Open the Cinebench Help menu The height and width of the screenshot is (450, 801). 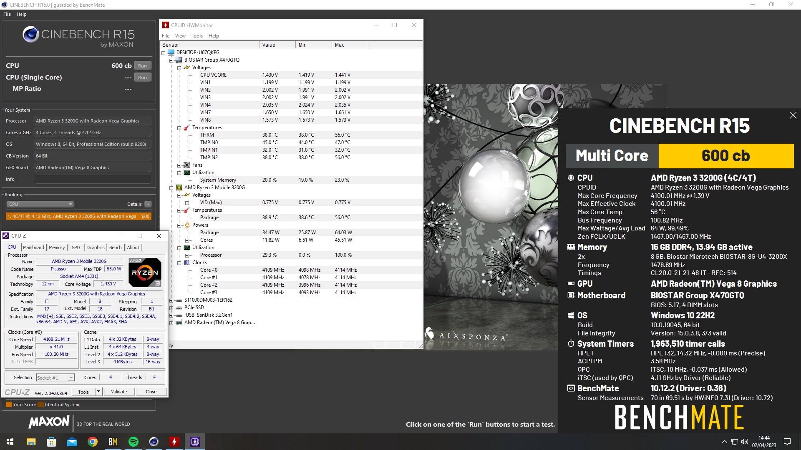22,14
